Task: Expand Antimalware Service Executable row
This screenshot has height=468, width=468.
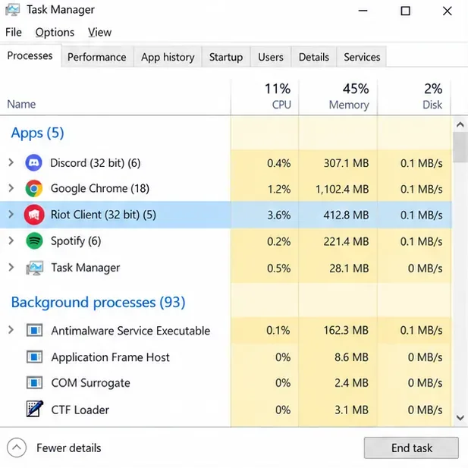Action: click(x=11, y=330)
